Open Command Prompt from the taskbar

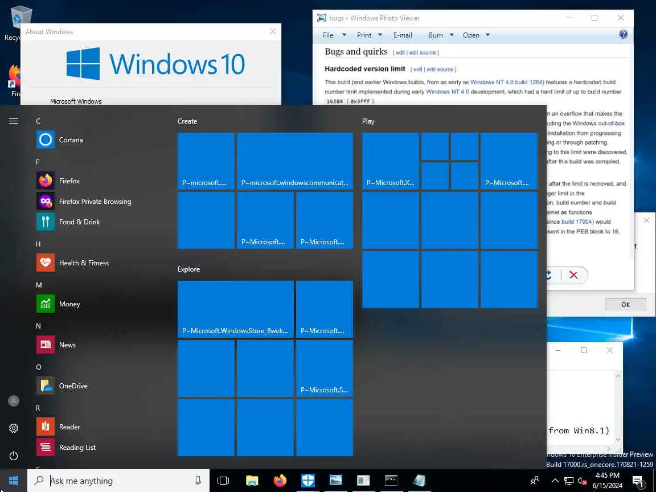[x=391, y=481]
